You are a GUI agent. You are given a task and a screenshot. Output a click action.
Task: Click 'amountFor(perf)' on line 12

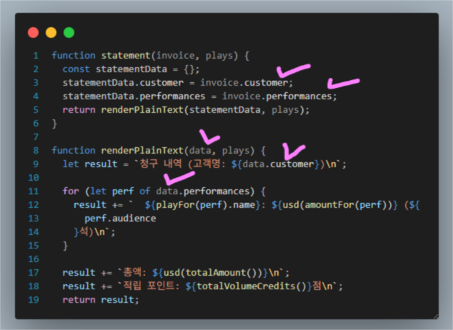point(346,205)
